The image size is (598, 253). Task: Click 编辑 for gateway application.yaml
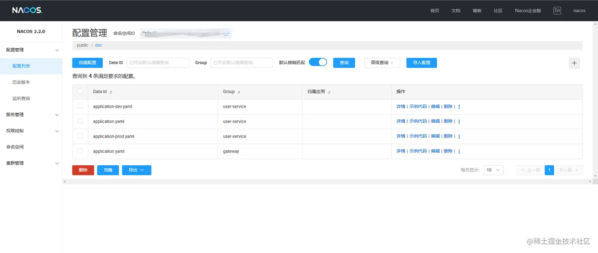(435, 151)
